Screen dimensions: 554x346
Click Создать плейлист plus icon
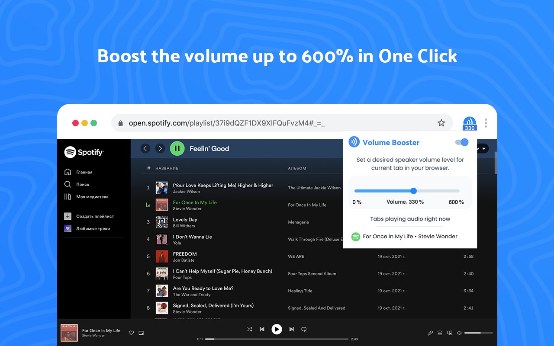(x=68, y=216)
